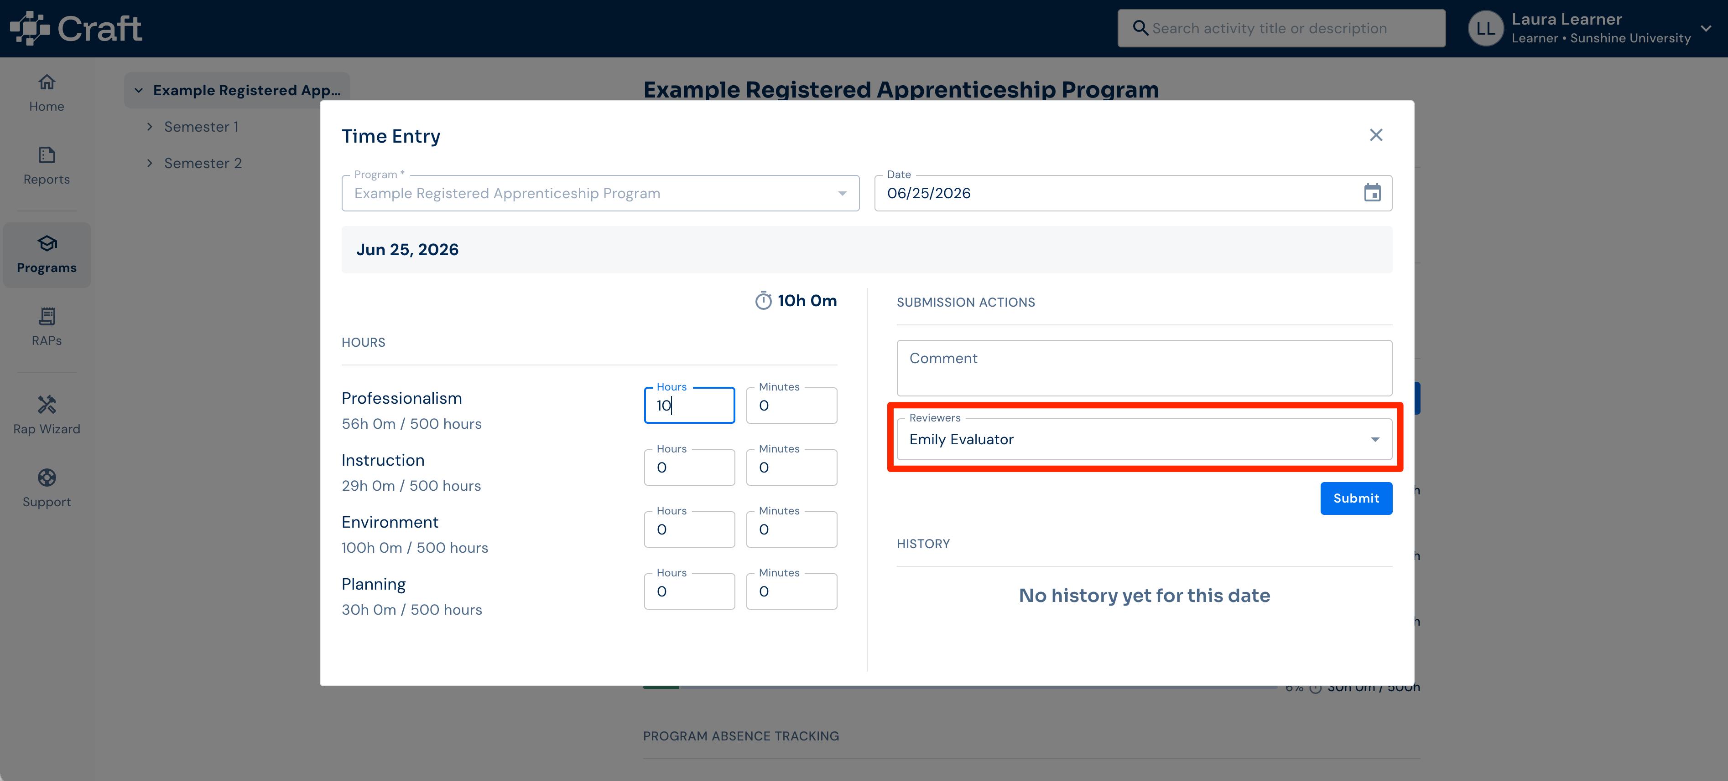This screenshot has width=1728, height=781.
Task: Open the Support lifebuoy icon
Action: coord(46,478)
